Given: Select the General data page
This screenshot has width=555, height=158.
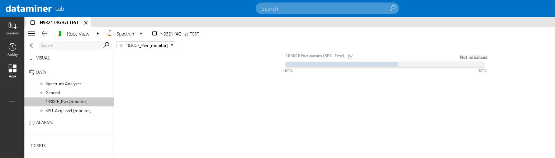Looking at the screenshot, I should click(x=52, y=93).
